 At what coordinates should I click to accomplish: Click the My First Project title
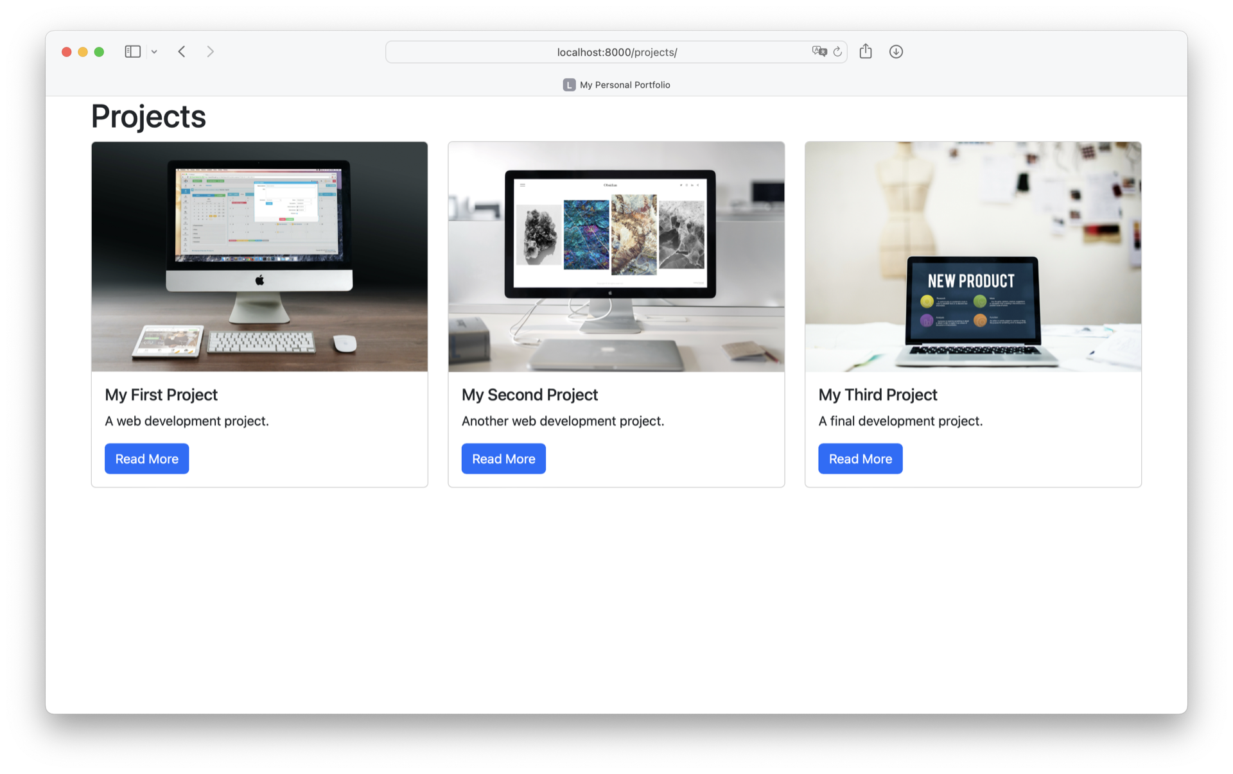(x=161, y=395)
